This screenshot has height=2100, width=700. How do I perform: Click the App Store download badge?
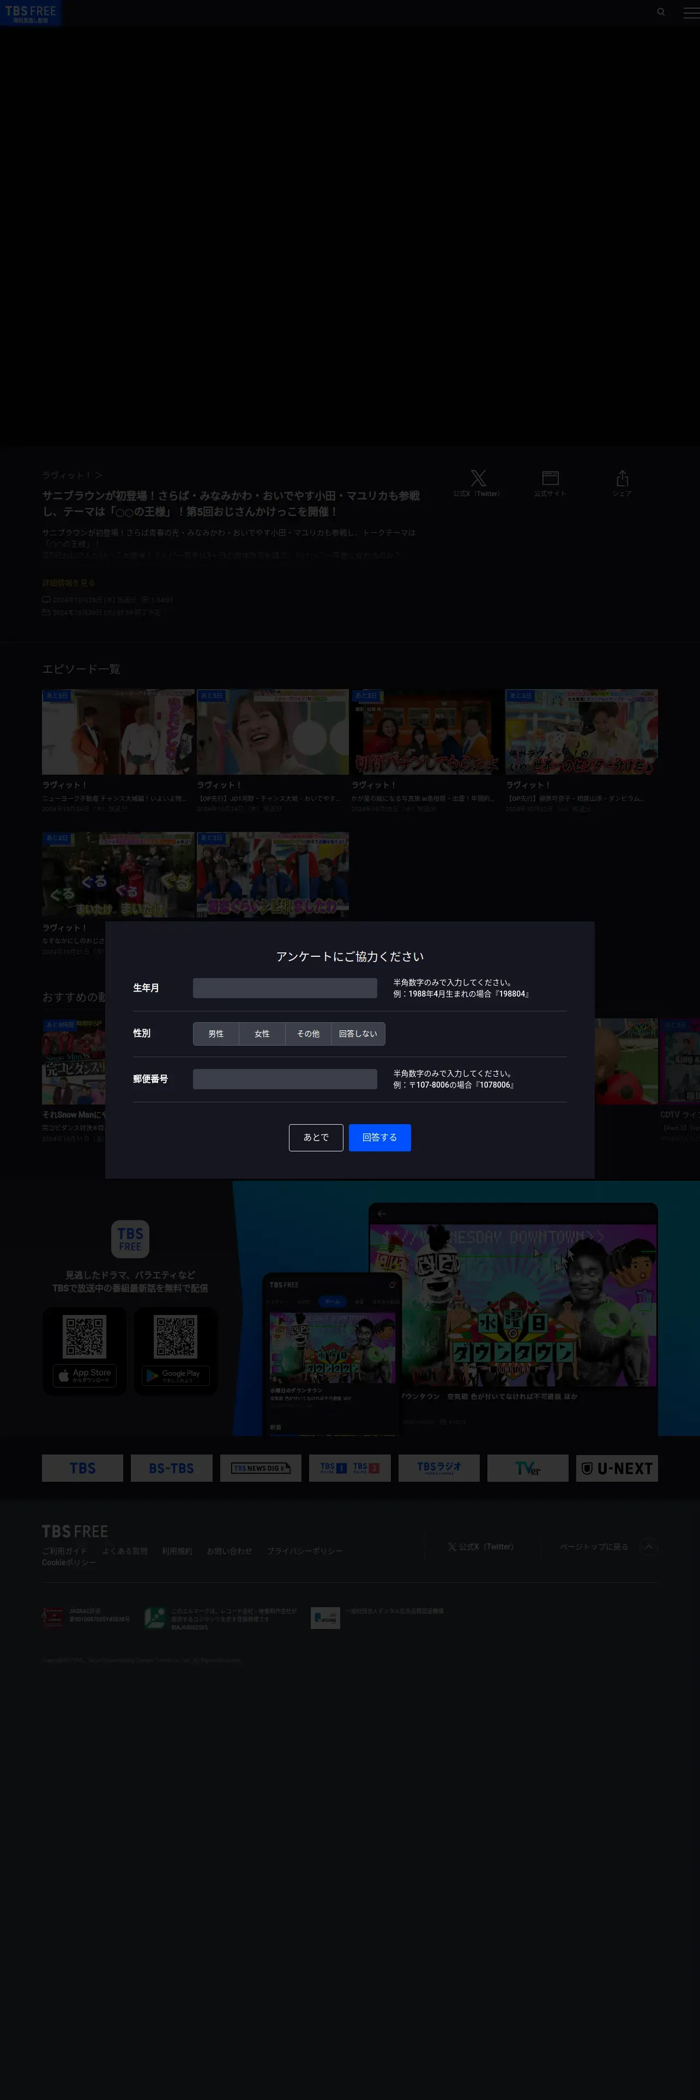tap(85, 1375)
